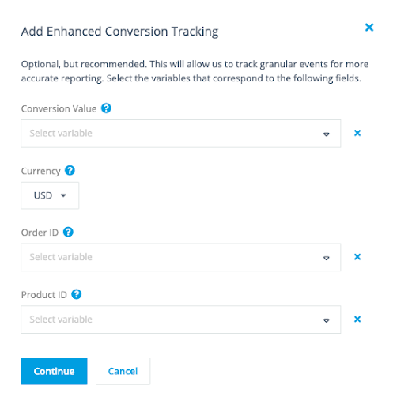Clear the Conversion Value variable
The height and width of the screenshot is (405, 393).
tap(357, 133)
